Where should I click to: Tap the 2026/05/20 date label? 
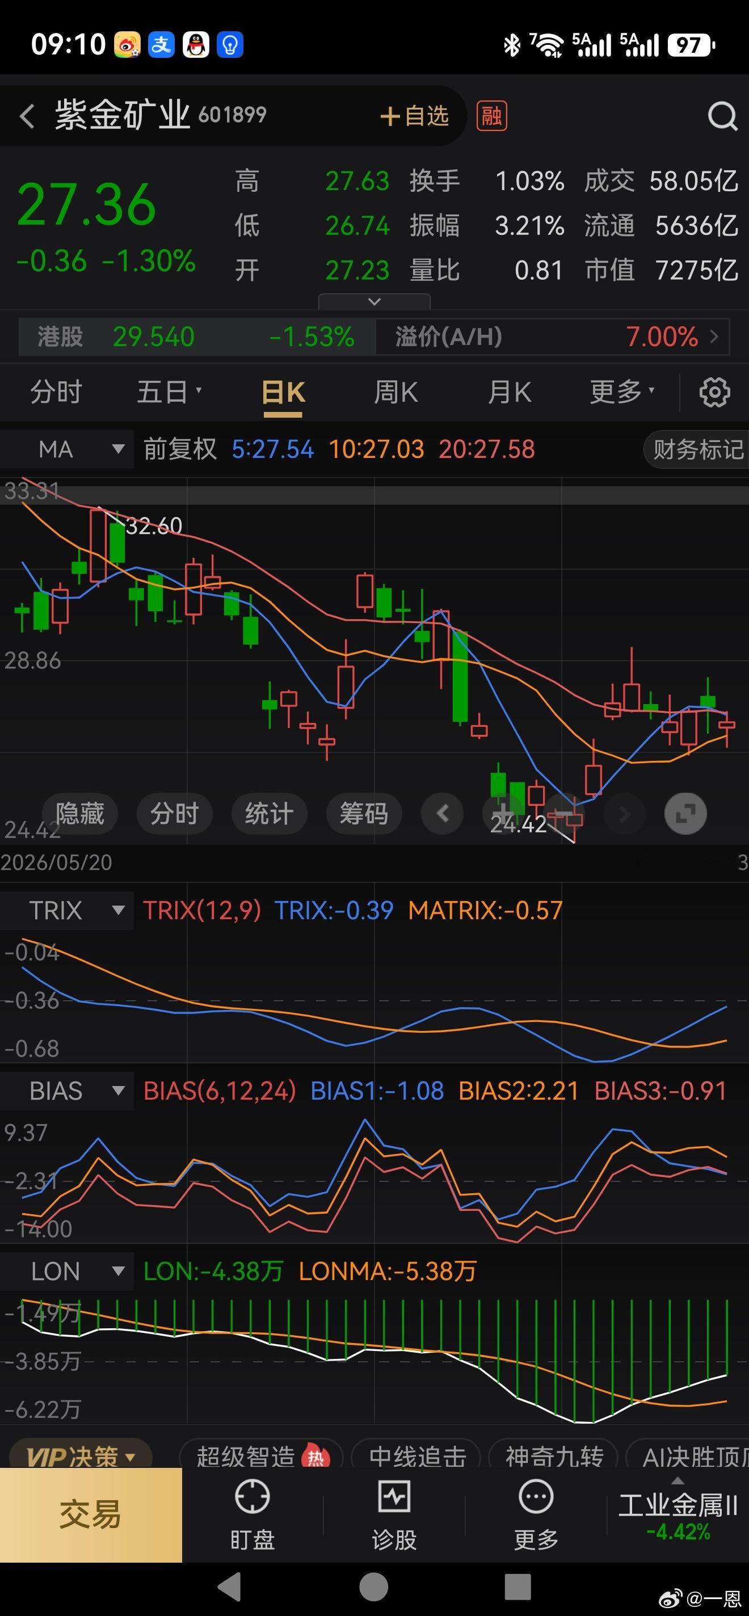[56, 862]
